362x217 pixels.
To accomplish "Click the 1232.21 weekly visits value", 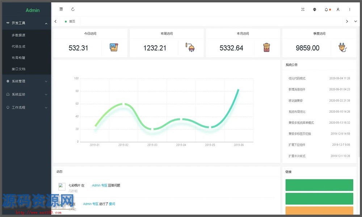I will 155,48.
